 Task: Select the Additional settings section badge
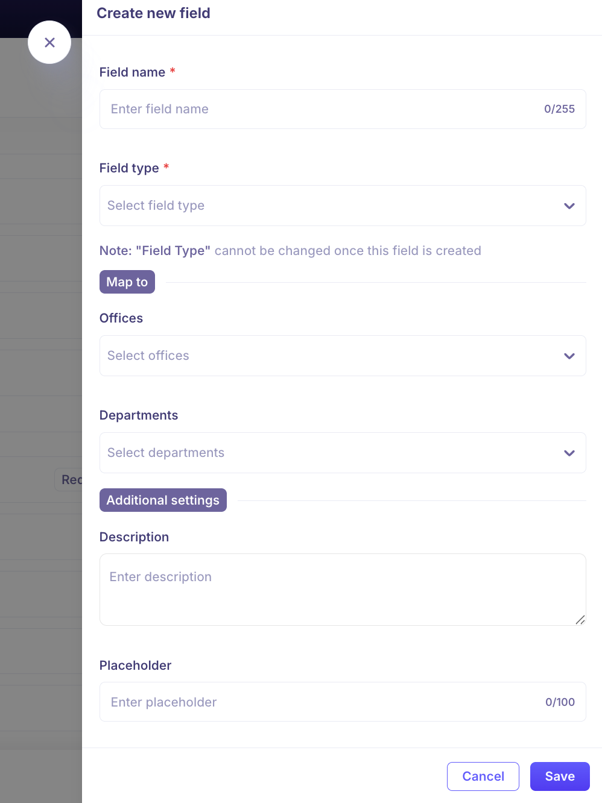click(163, 500)
